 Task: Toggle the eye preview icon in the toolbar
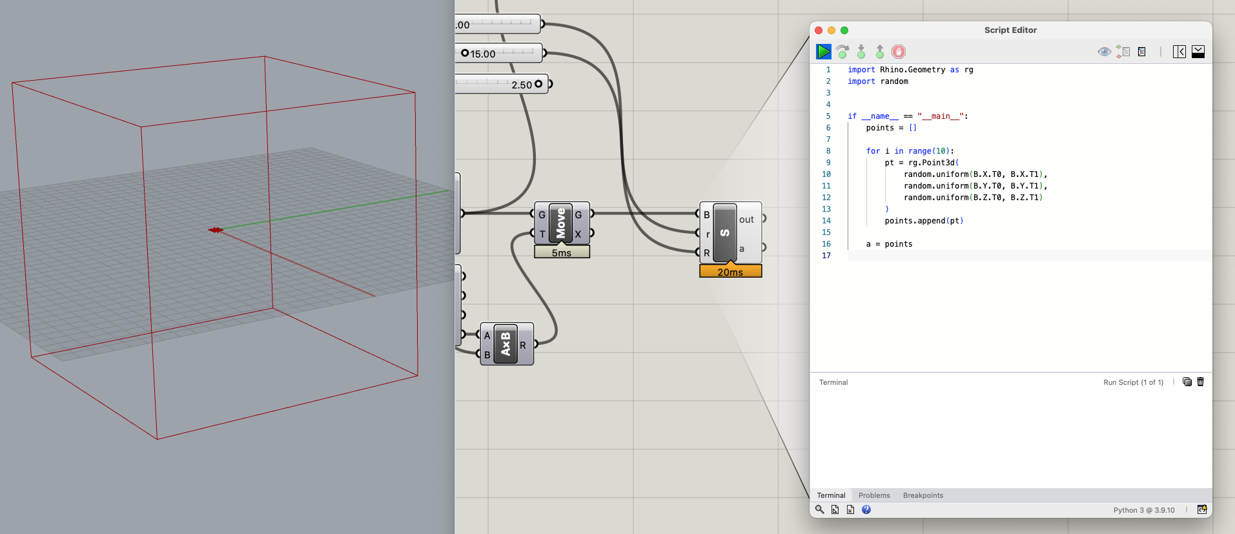coord(1104,52)
